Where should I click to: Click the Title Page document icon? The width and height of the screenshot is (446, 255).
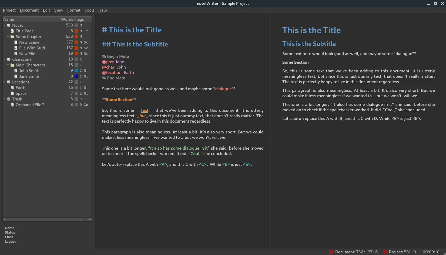click(12, 31)
